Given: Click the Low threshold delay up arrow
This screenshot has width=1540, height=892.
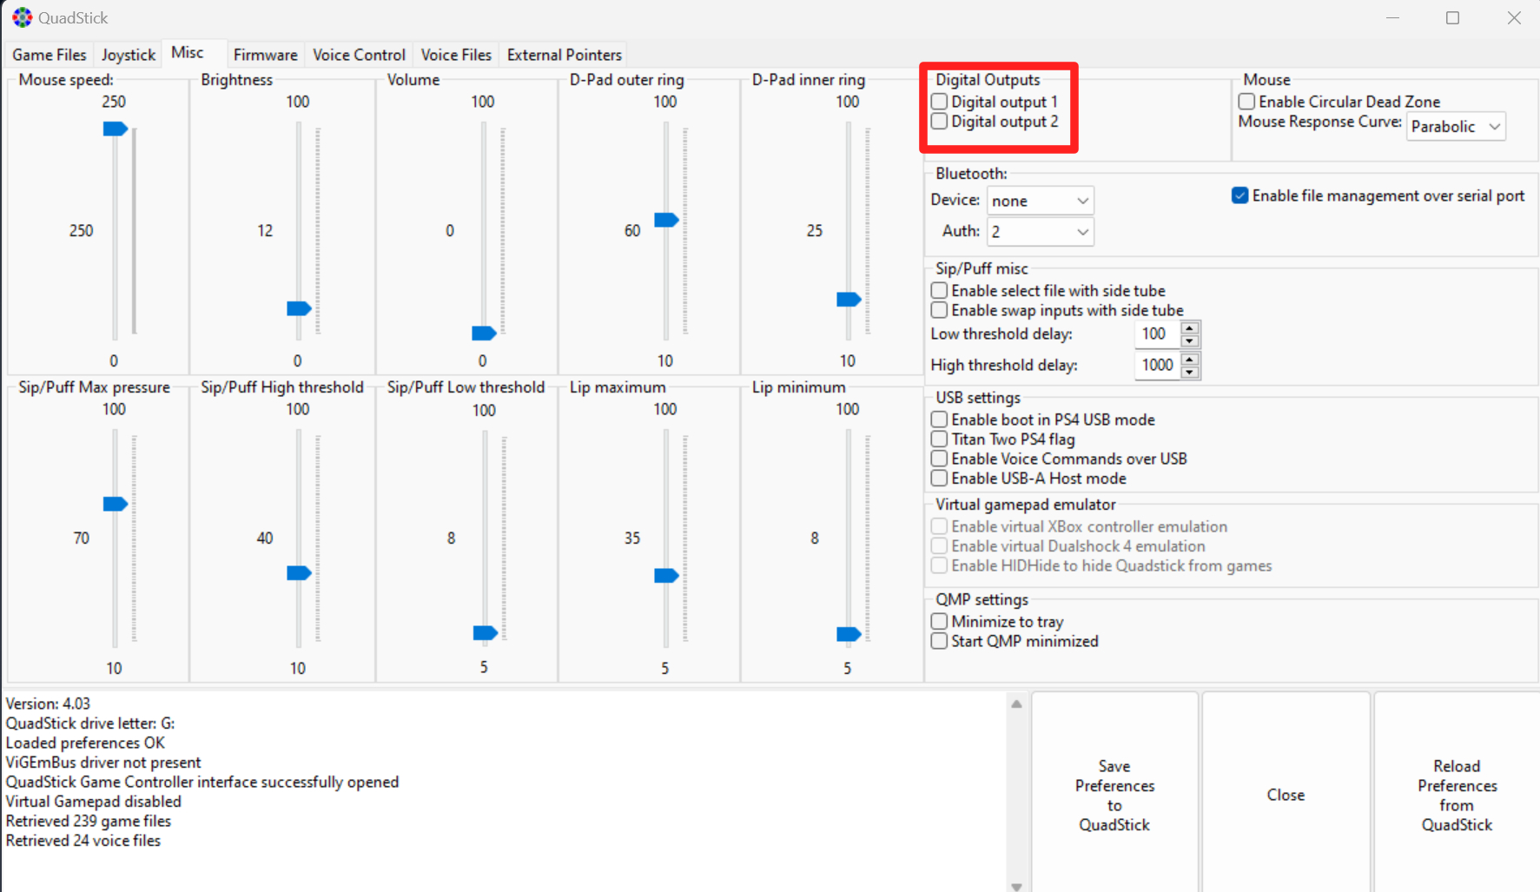Looking at the screenshot, I should pyautogui.click(x=1190, y=328).
